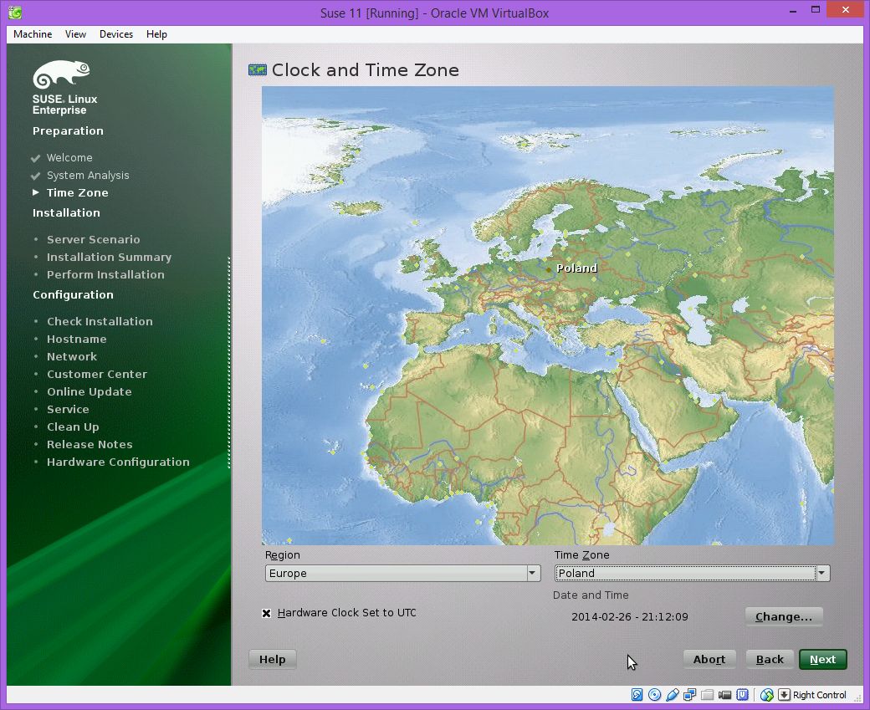Click the Abort button
This screenshot has height=710, width=870.
pyautogui.click(x=709, y=659)
